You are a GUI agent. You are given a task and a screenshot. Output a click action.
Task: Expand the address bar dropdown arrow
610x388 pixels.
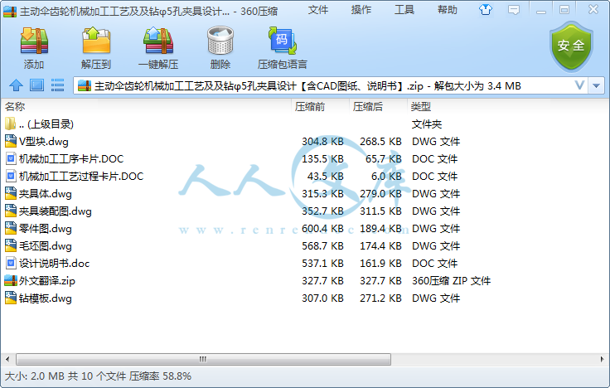point(597,85)
